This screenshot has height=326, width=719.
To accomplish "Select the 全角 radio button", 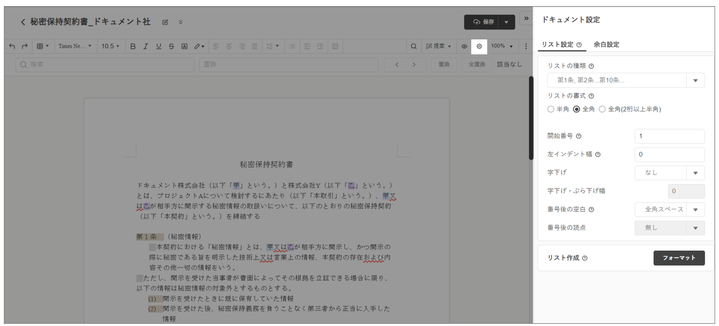I will point(577,109).
